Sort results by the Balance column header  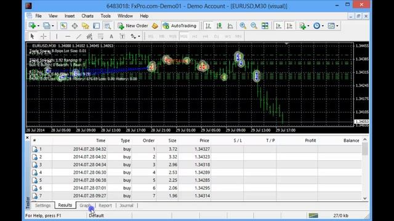352,141
